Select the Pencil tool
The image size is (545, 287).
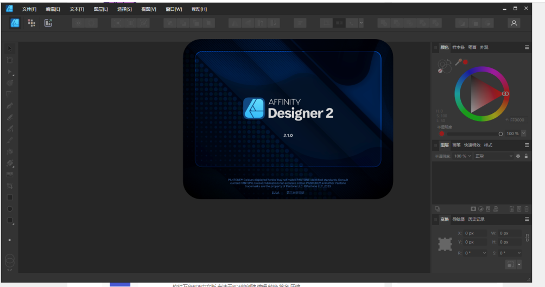click(10, 117)
